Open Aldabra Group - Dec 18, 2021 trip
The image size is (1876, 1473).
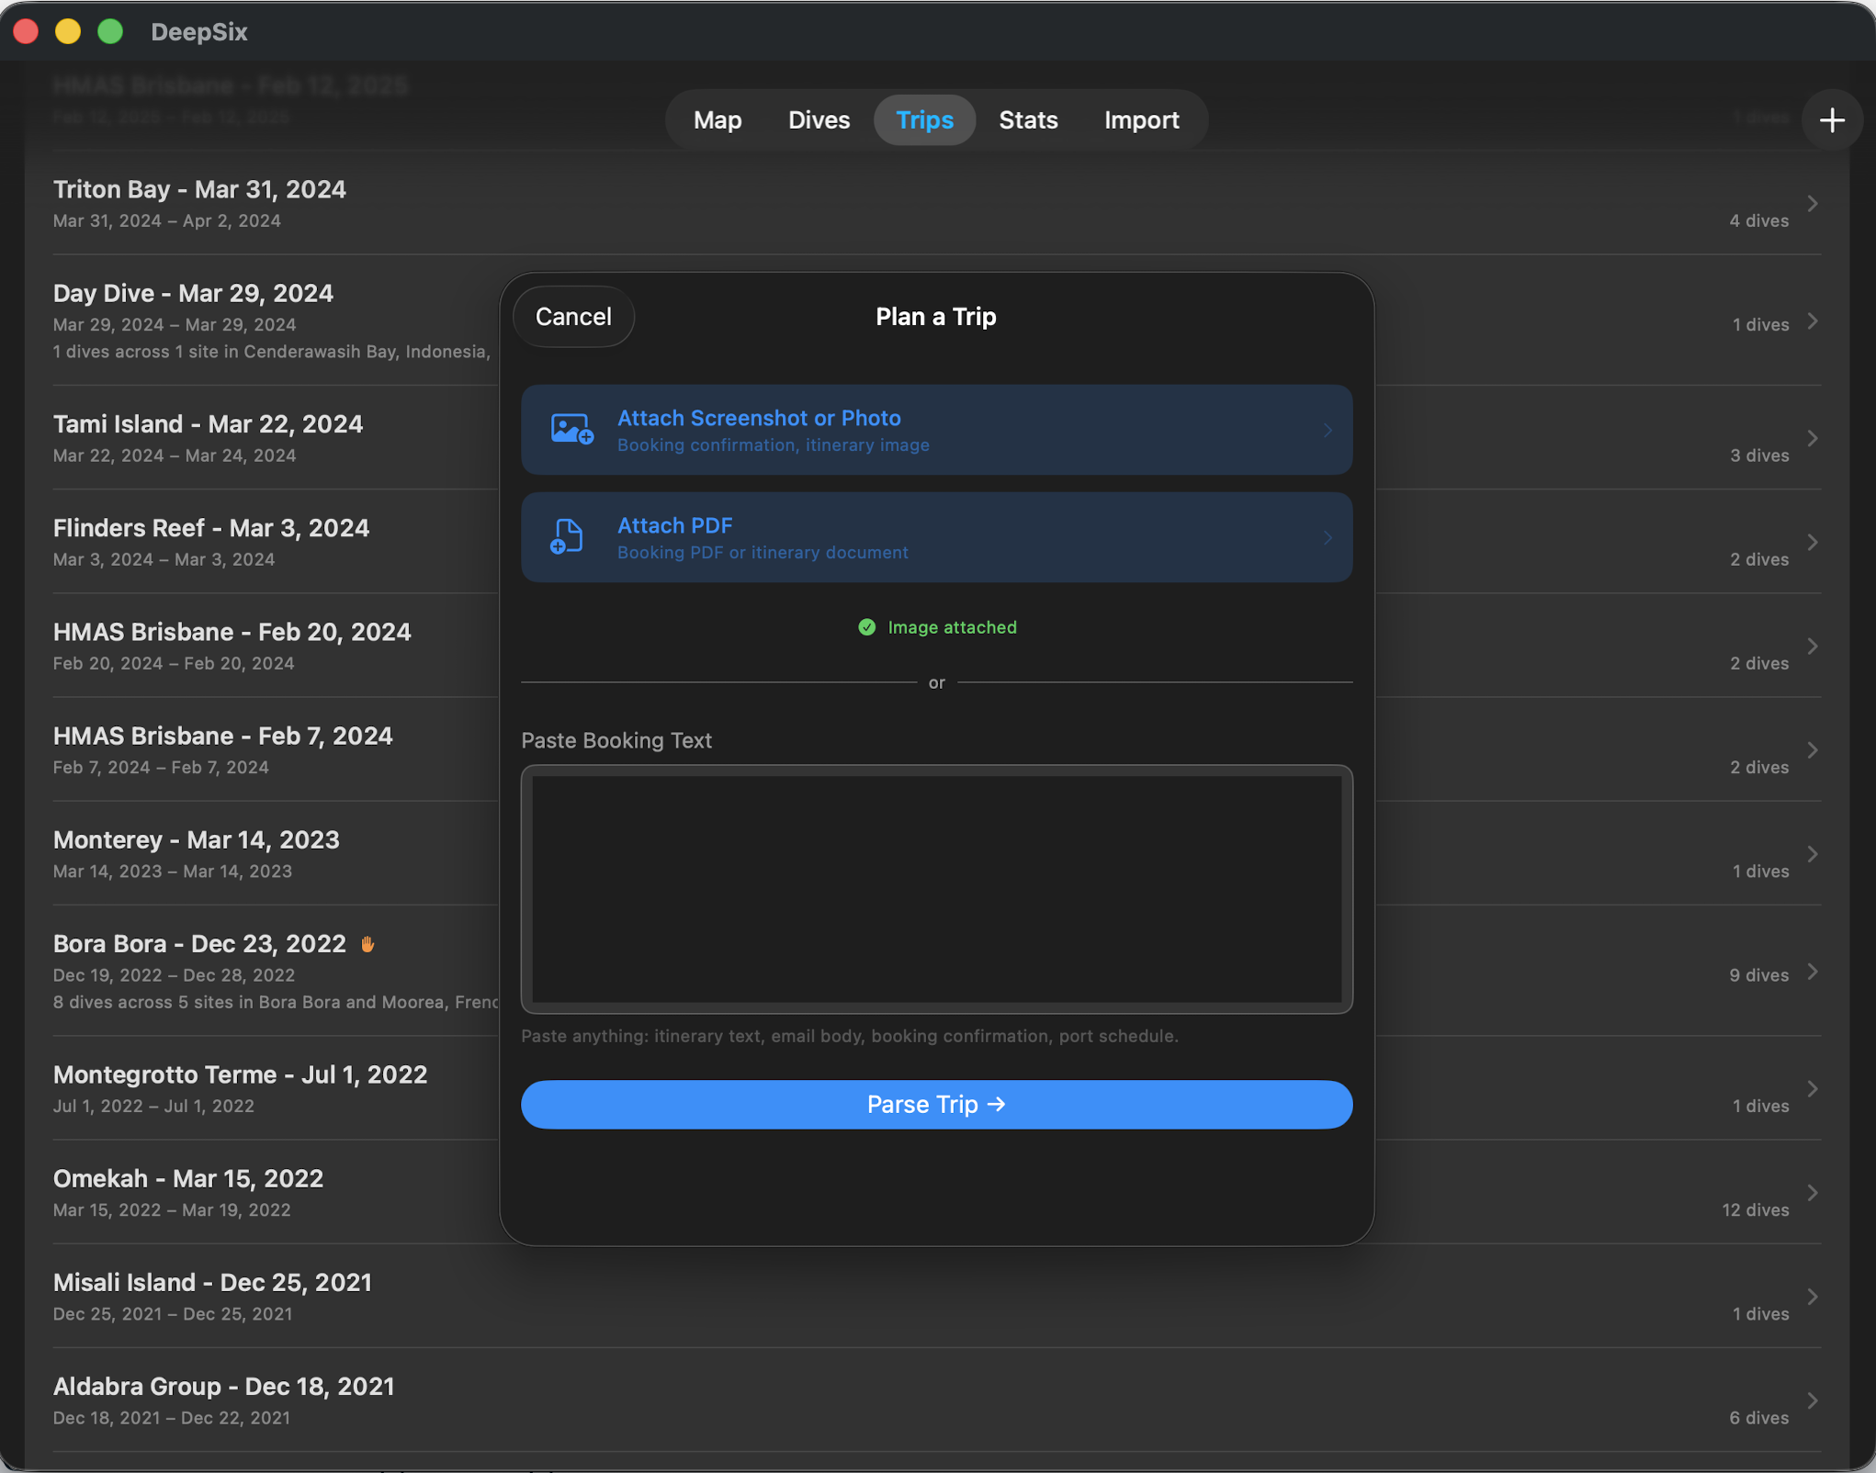(x=936, y=1400)
